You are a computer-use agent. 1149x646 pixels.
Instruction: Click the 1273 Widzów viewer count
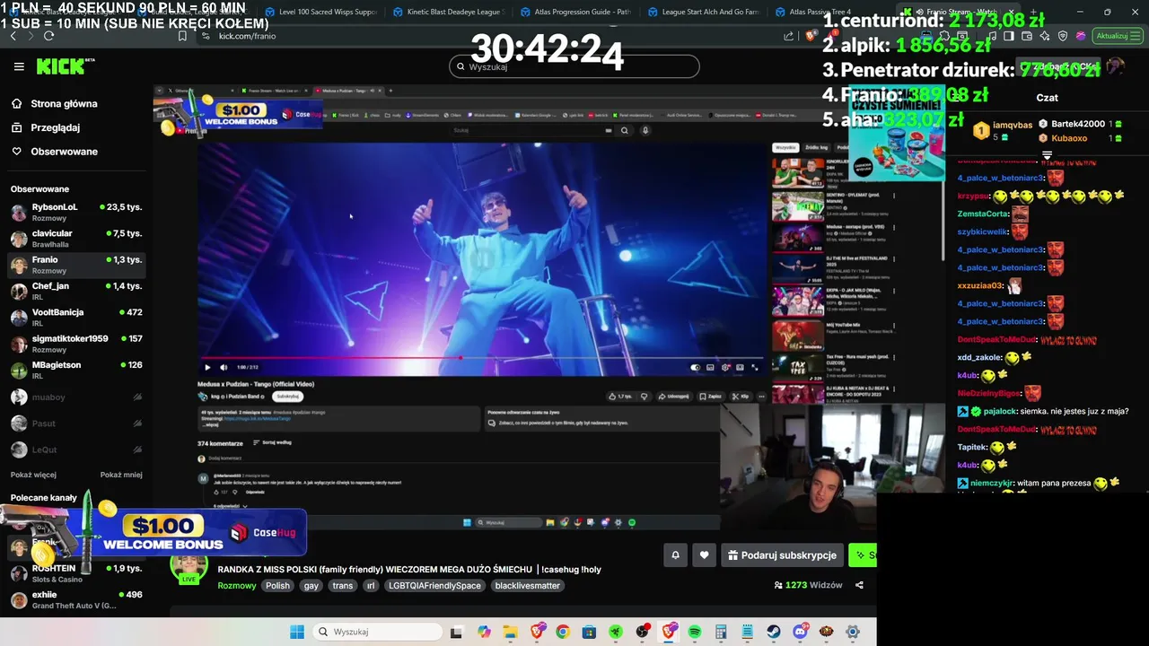pyautogui.click(x=808, y=585)
